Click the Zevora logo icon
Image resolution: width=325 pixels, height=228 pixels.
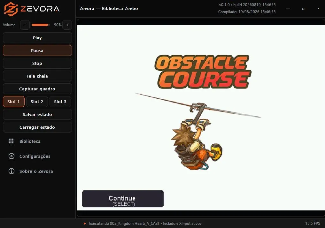pyautogui.click(x=11, y=9)
